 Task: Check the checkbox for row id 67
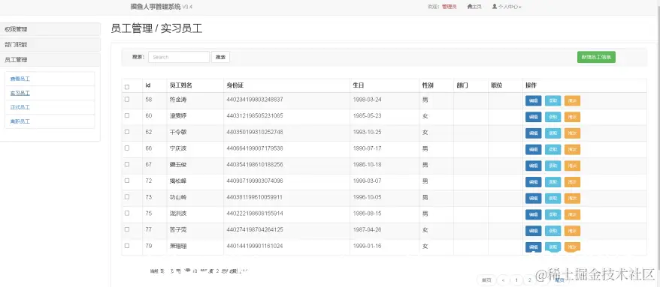point(127,164)
